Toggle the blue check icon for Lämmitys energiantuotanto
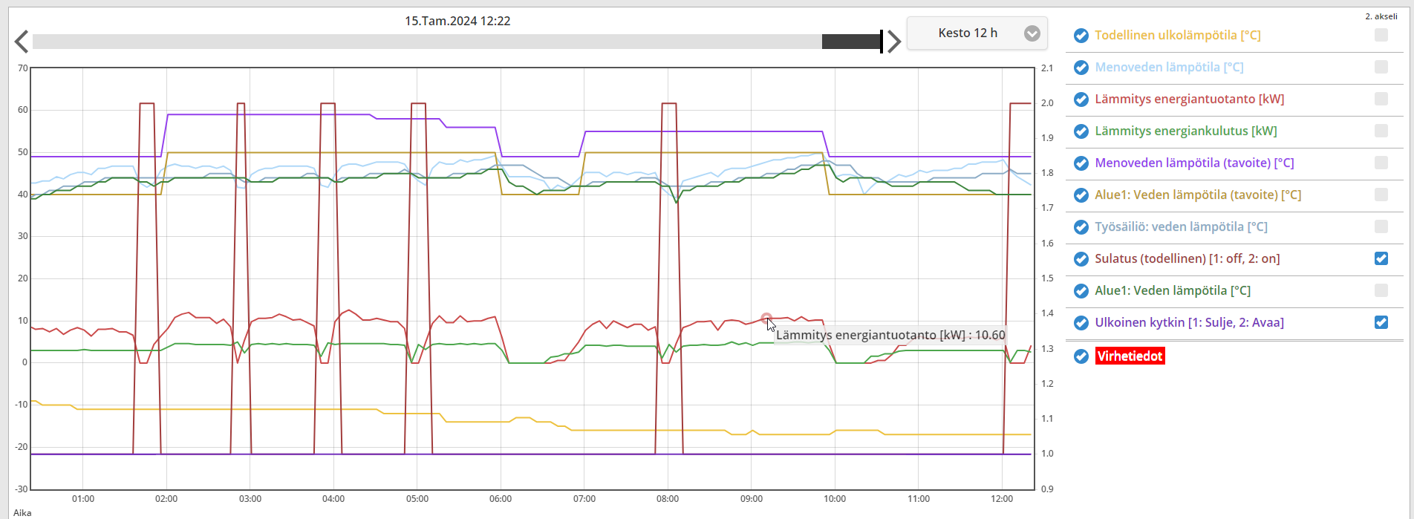The image size is (1414, 519). pyautogui.click(x=1081, y=99)
